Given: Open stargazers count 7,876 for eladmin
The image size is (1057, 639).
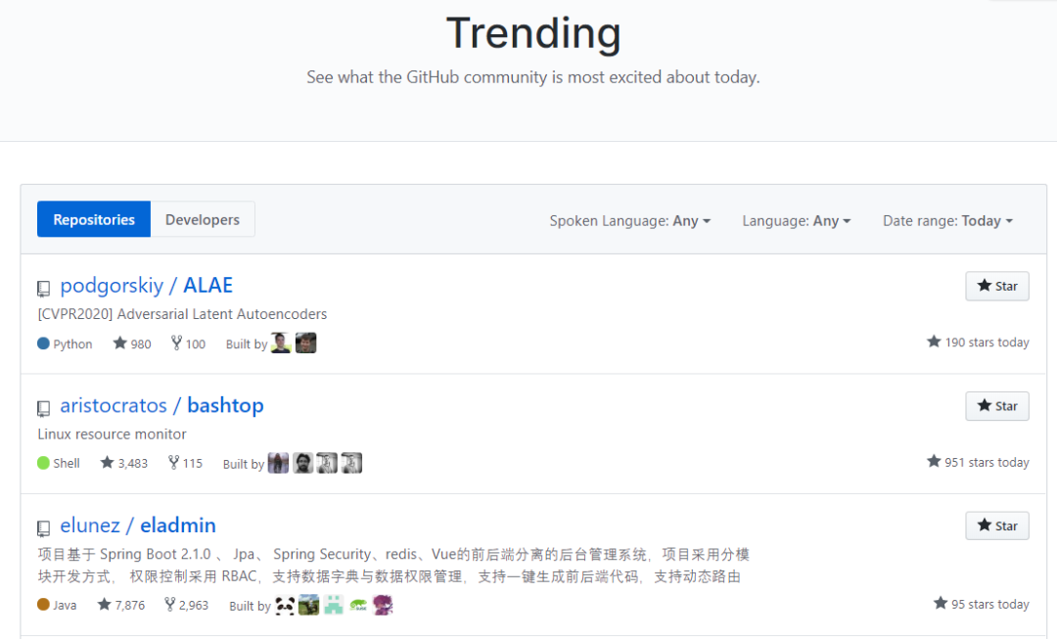Looking at the screenshot, I should (x=121, y=605).
